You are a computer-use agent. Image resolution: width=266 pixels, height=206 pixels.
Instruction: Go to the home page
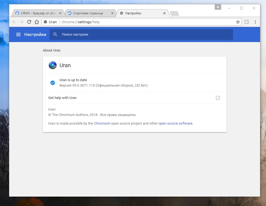[37, 22]
